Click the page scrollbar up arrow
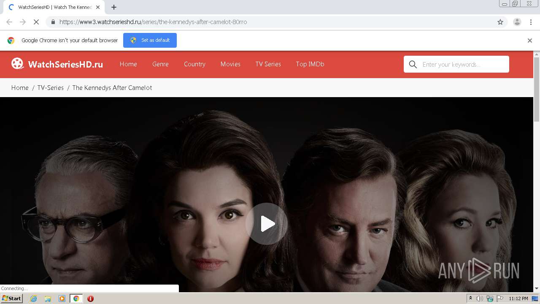This screenshot has width=540, height=304. 537,54
